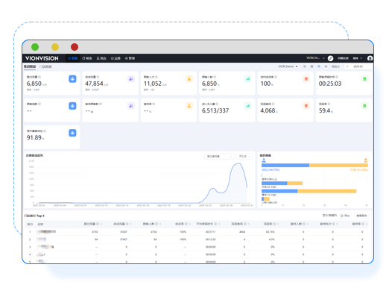Click the value 37467 in table row 2

[124, 240]
